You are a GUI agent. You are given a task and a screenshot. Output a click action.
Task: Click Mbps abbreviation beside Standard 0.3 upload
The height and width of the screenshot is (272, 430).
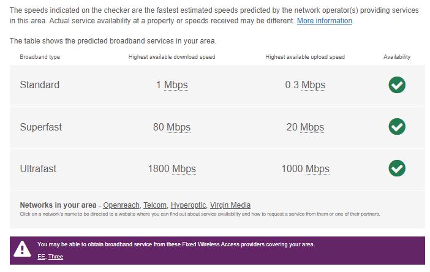point(313,85)
